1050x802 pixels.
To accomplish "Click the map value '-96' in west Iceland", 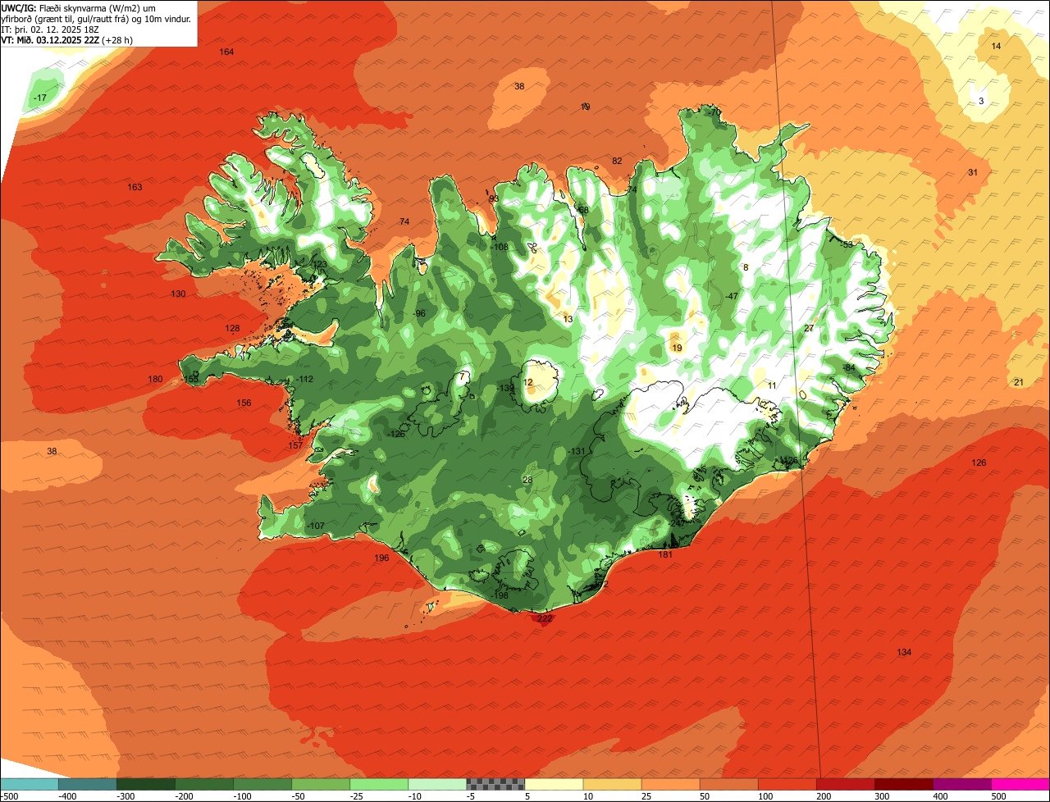I will [419, 314].
